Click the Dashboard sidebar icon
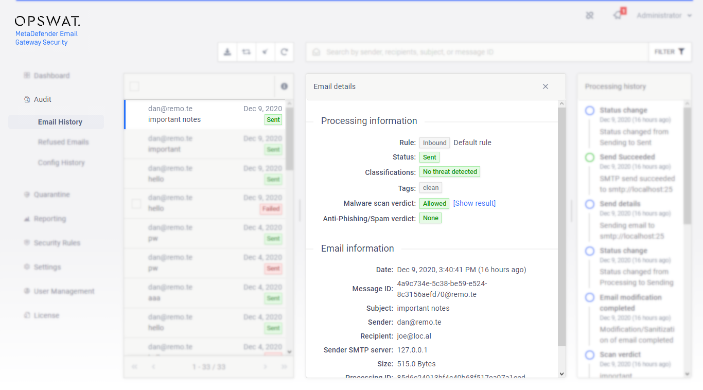This screenshot has height=390, width=703. (x=27, y=76)
